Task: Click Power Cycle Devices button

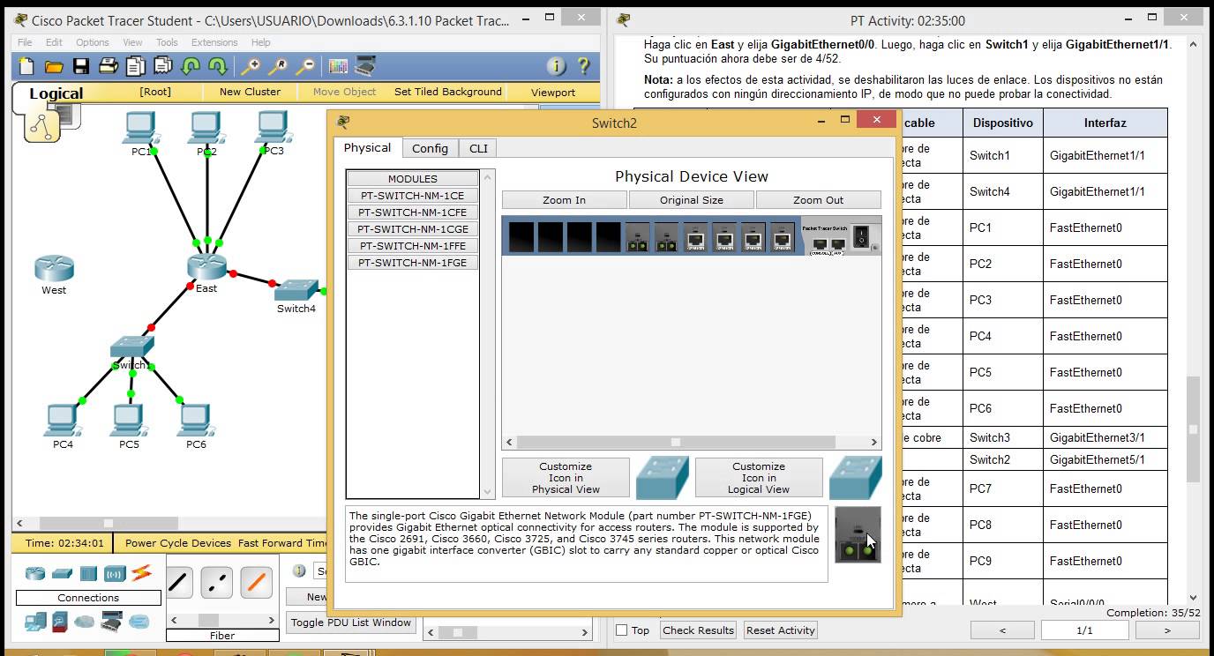Action: [178, 543]
